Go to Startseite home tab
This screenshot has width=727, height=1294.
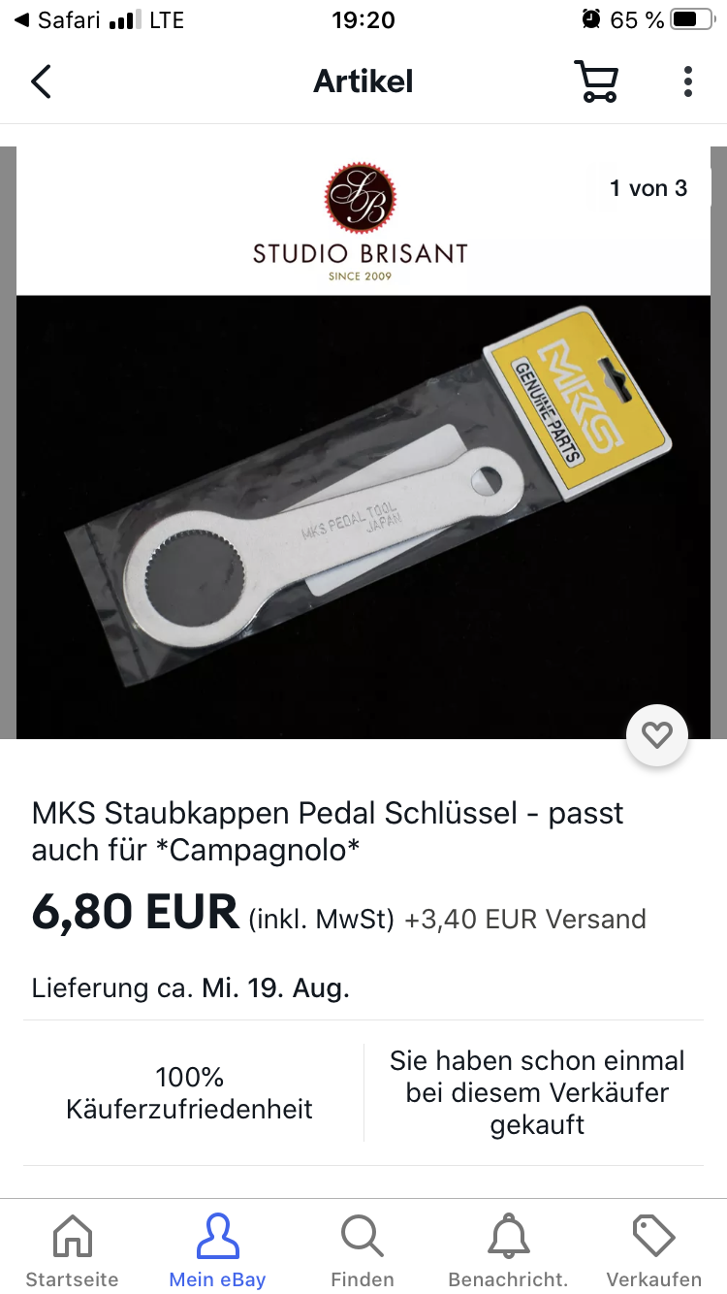click(72, 1251)
